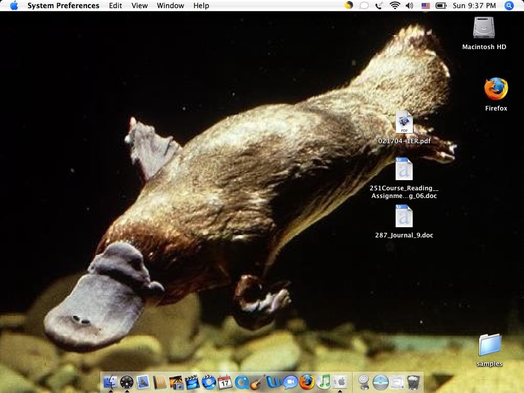
Task: Expand the US flag input menu
Action: (425, 6)
